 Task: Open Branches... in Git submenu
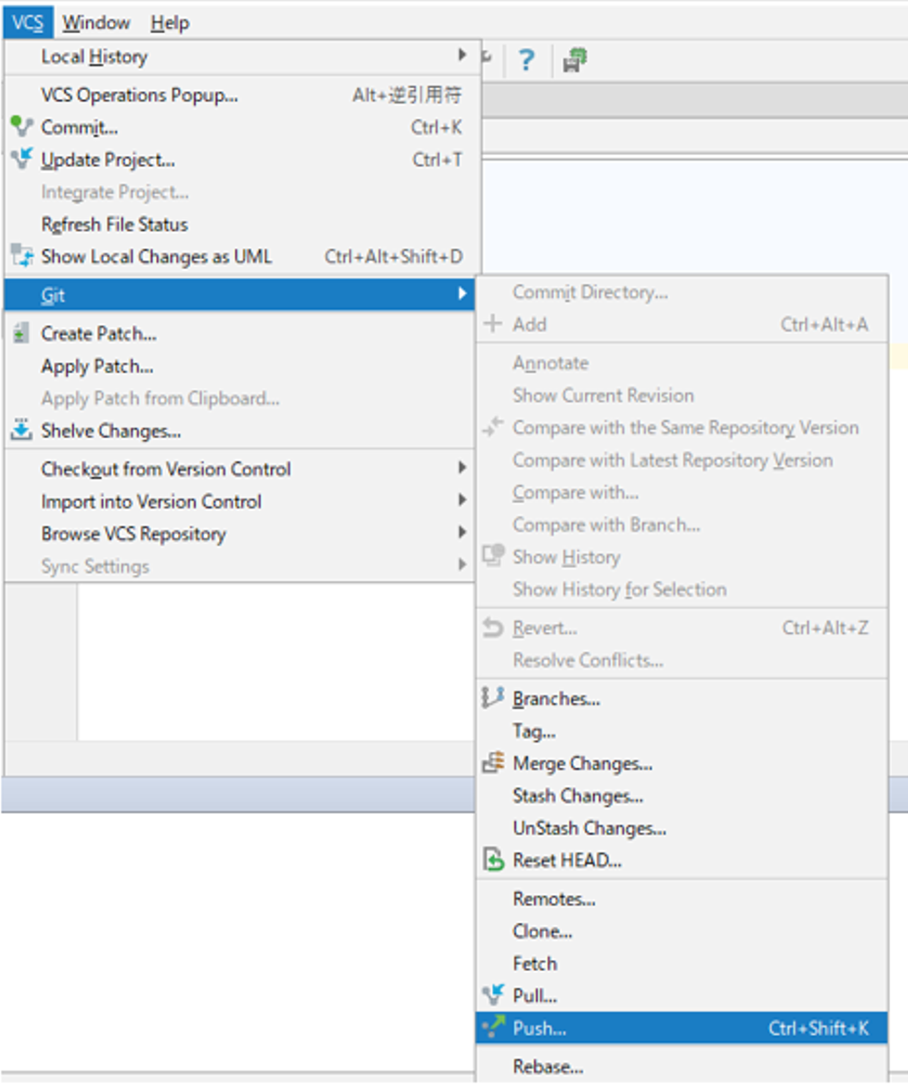[x=682, y=699]
